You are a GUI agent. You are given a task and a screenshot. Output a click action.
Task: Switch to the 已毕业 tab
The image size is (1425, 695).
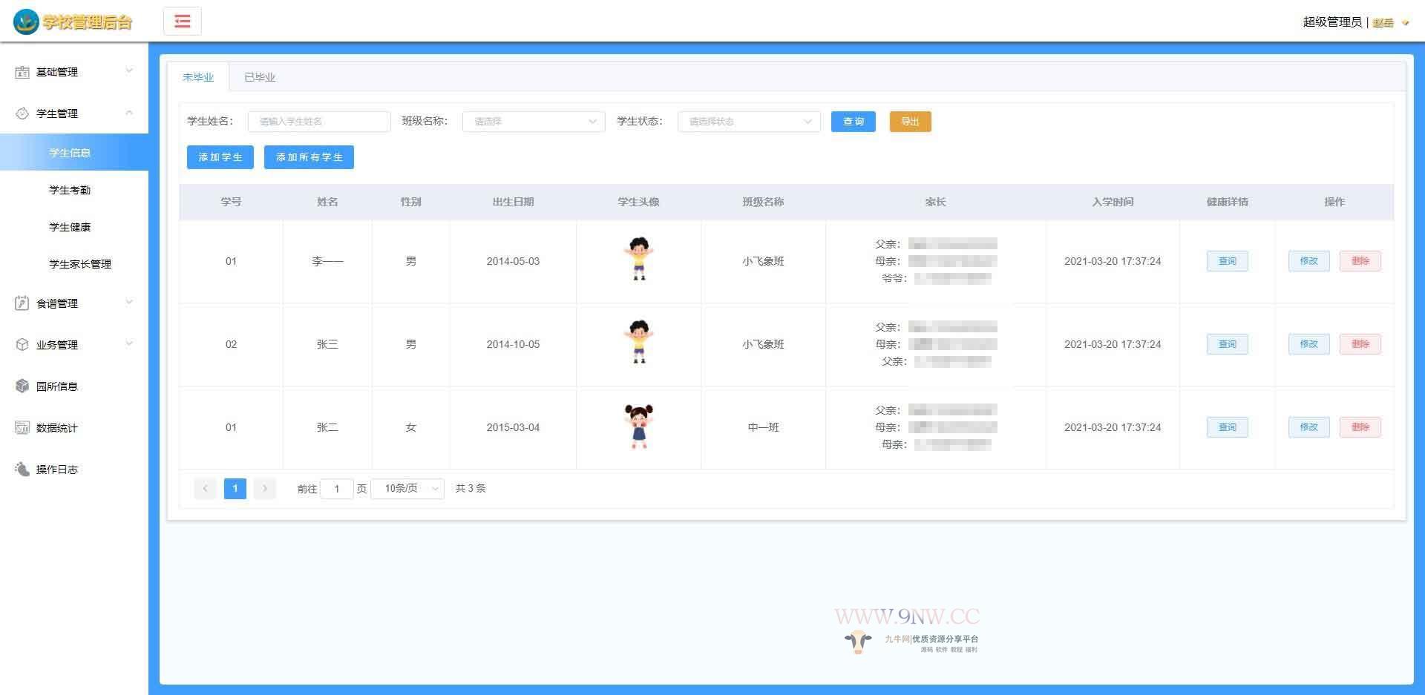(260, 77)
